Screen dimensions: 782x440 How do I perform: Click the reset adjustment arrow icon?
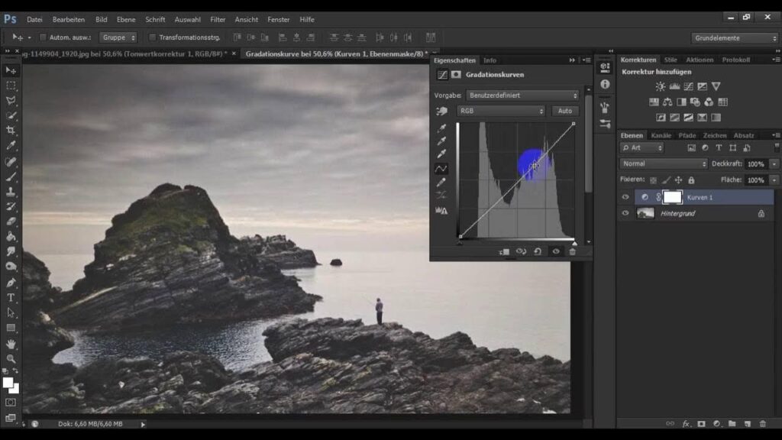(x=538, y=251)
